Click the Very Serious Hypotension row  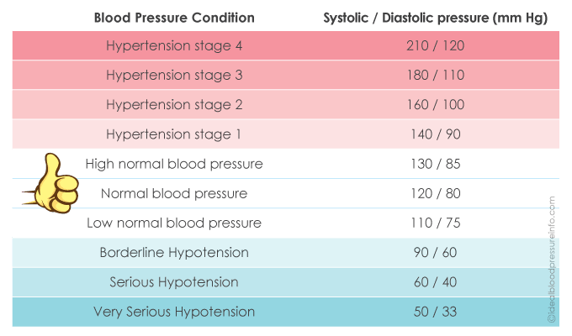[174, 312]
